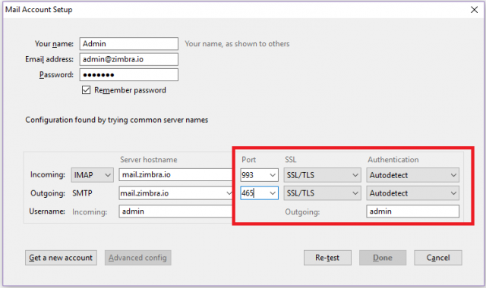Image resolution: width=486 pixels, height=288 pixels.
Task: Open the outgoing Autodetect authentication dropdown
Action: click(412, 193)
